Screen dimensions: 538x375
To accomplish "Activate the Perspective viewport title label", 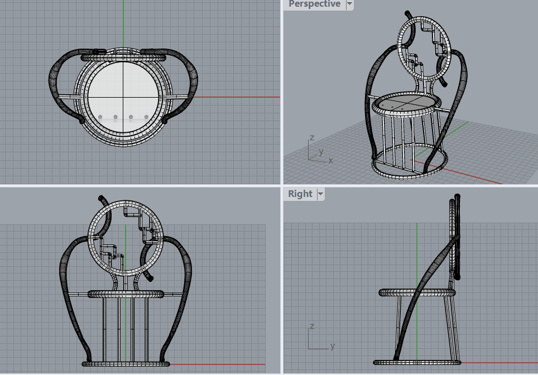I will tap(314, 4).
